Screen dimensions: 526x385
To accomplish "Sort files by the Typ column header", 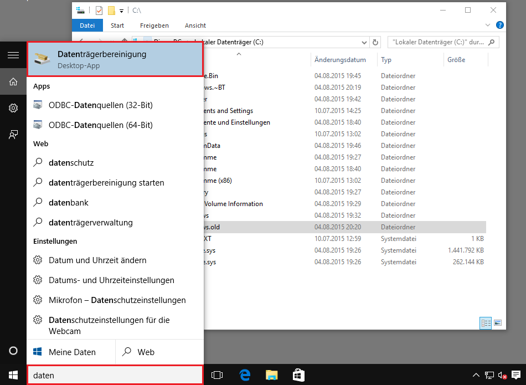I will click(x=386, y=60).
